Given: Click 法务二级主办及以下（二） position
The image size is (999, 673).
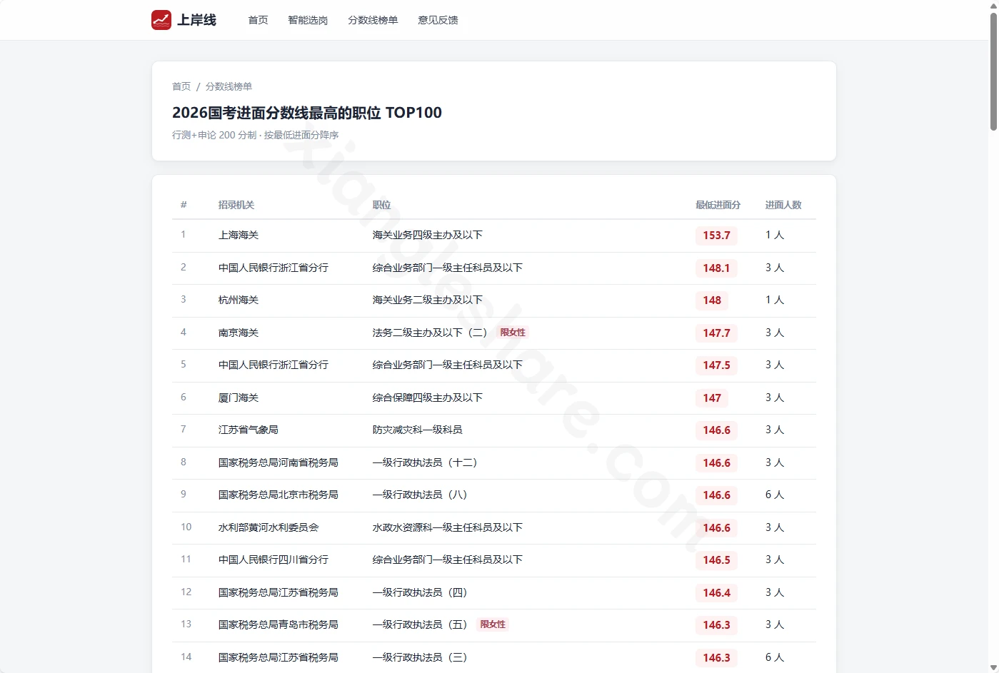Looking at the screenshot, I should coord(430,333).
